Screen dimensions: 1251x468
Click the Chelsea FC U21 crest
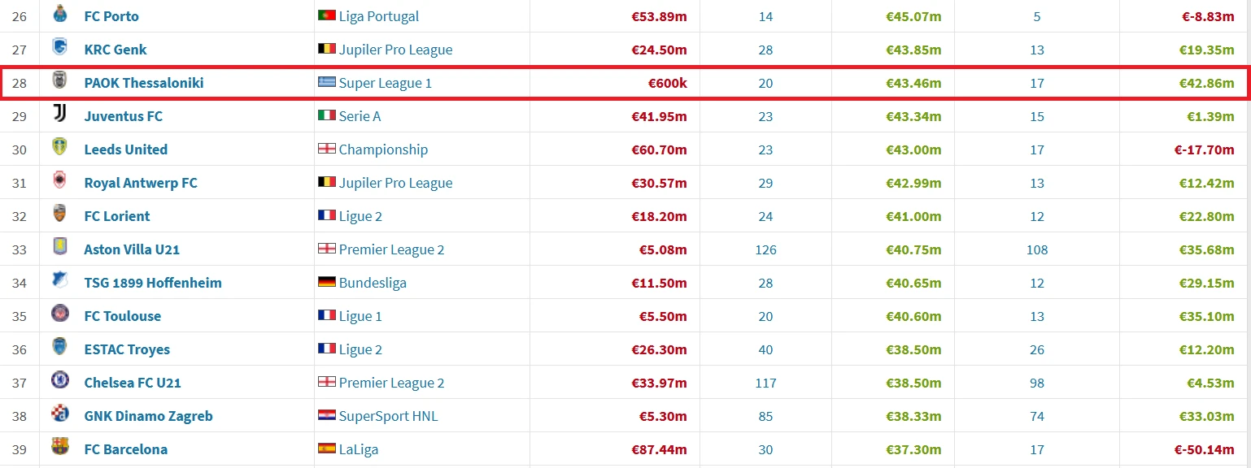click(x=59, y=382)
